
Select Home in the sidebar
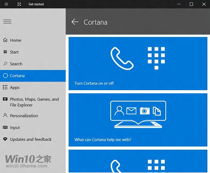click(33, 40)
